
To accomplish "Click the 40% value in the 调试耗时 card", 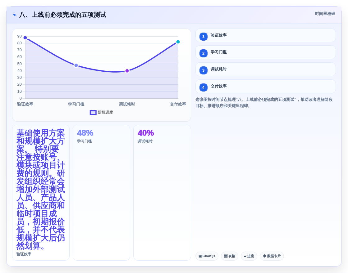I will click(x=146, y=133).
